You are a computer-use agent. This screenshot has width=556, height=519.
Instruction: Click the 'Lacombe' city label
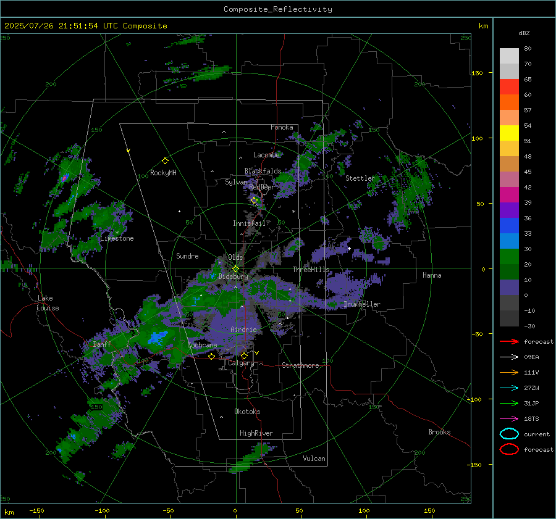pyautogui.click(x=266, y=155)
